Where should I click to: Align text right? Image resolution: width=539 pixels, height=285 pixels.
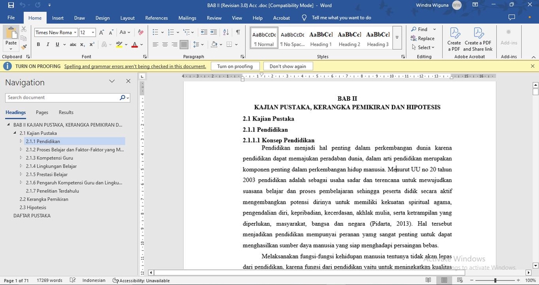(175, 45)
